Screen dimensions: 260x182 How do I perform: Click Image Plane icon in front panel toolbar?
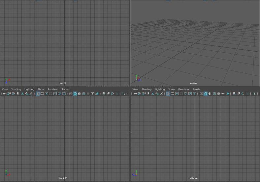[22, 94]
